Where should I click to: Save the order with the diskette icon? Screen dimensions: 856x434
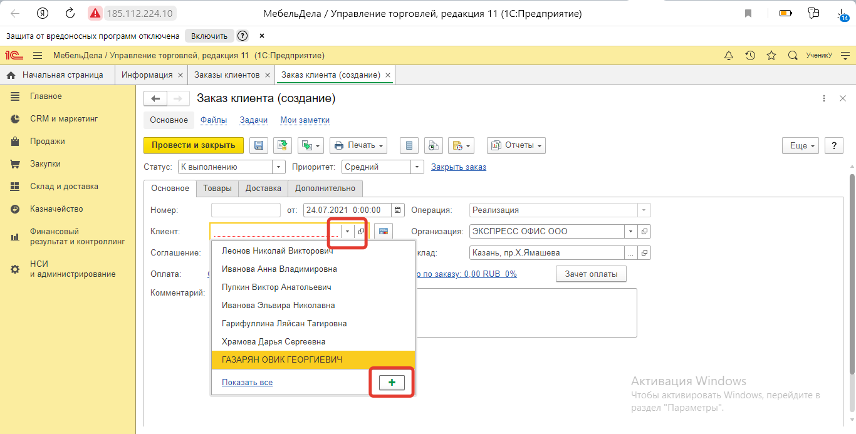[259, 145]
